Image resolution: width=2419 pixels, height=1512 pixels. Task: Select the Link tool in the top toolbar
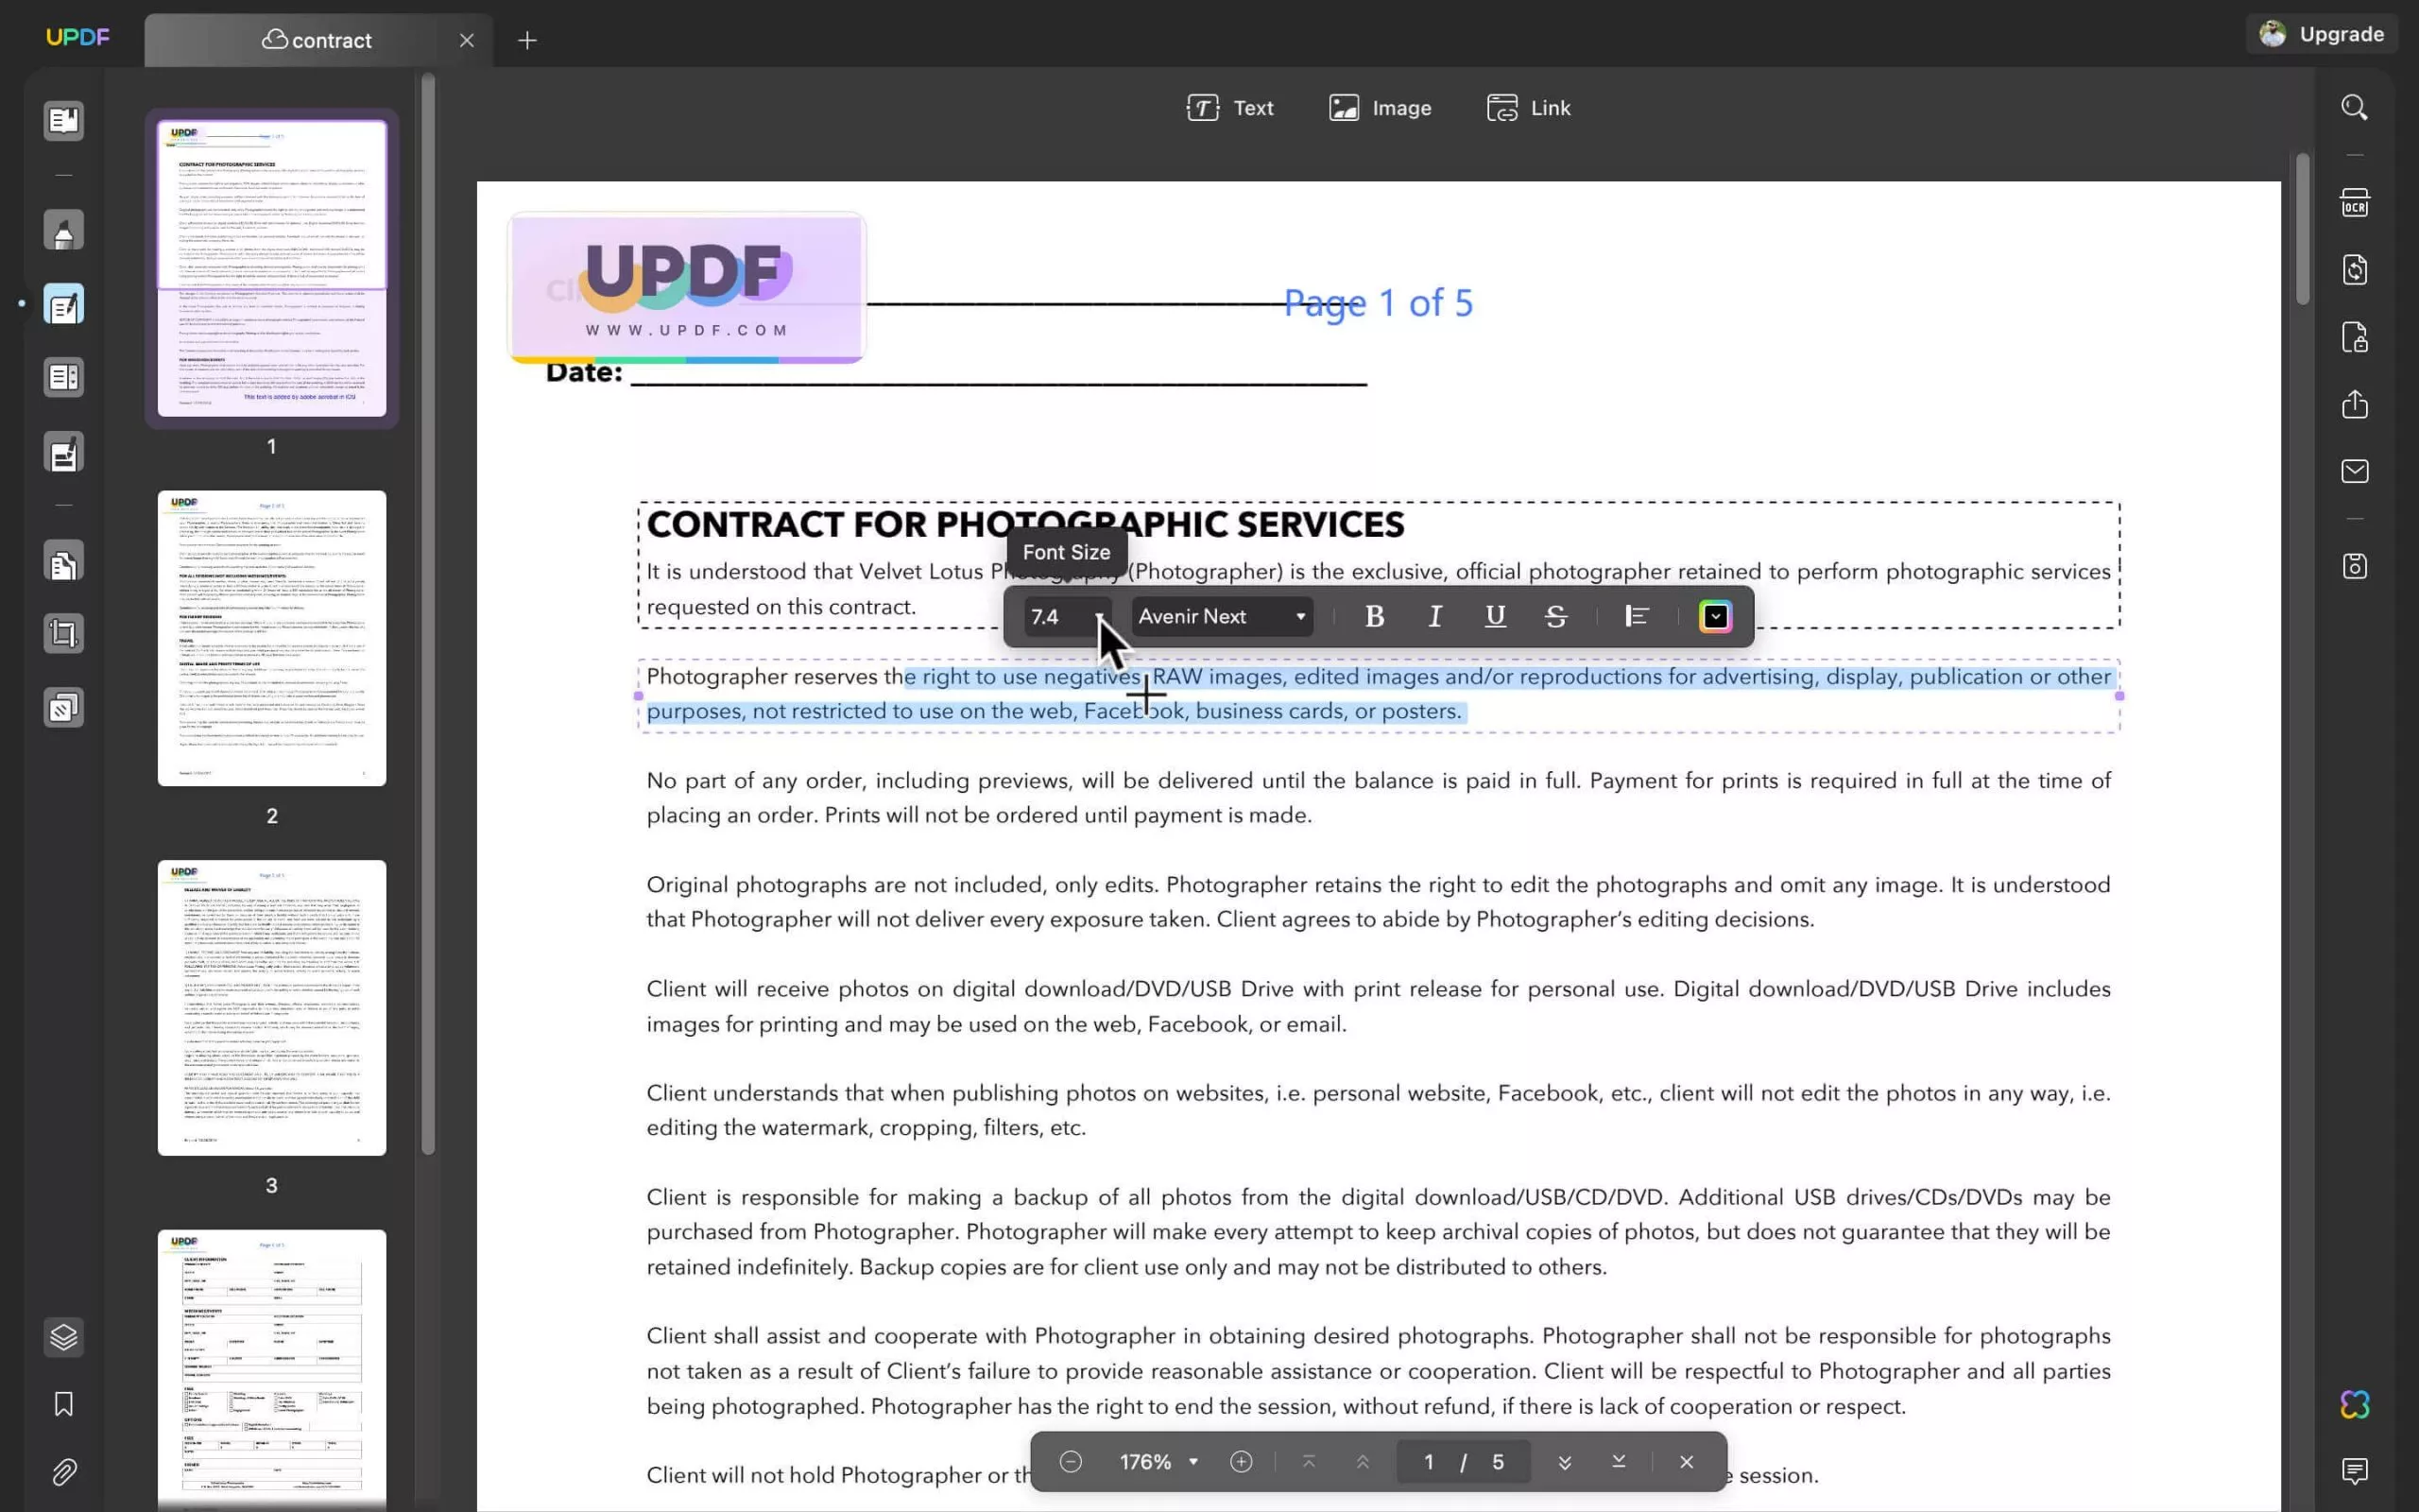tap(1528, 108)
